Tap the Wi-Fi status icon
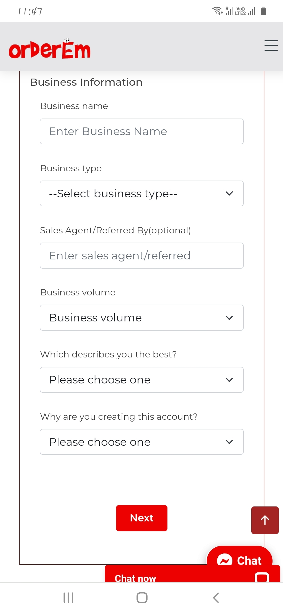The width and height of the screenshot is (283, 615). [x=217, y=11]
